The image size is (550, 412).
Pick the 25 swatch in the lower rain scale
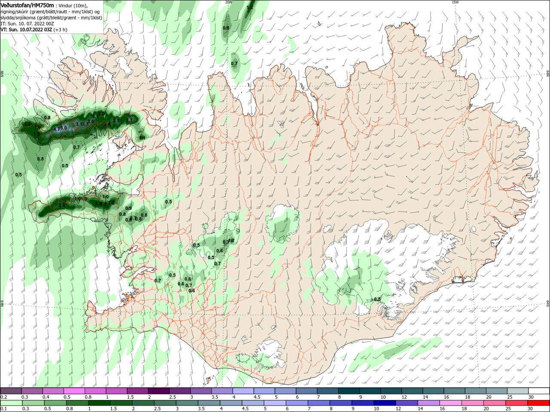pyautogui.click(x=516, y=403)
